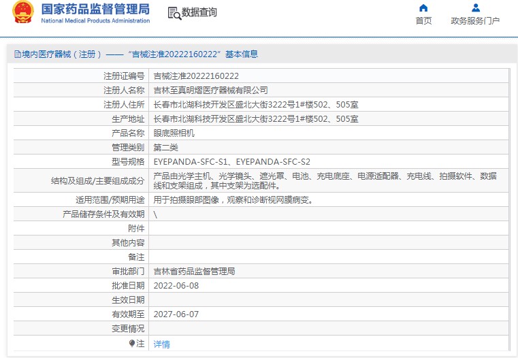Select approval date 2022-06-08
518x358 pixels.
176,286
